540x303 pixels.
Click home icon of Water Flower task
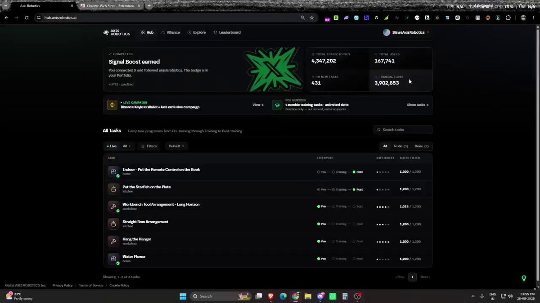point(113,259)
